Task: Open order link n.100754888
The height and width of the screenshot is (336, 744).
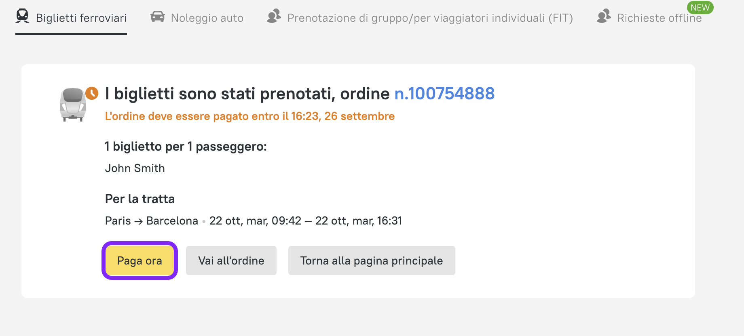Action: pos(444,94)
